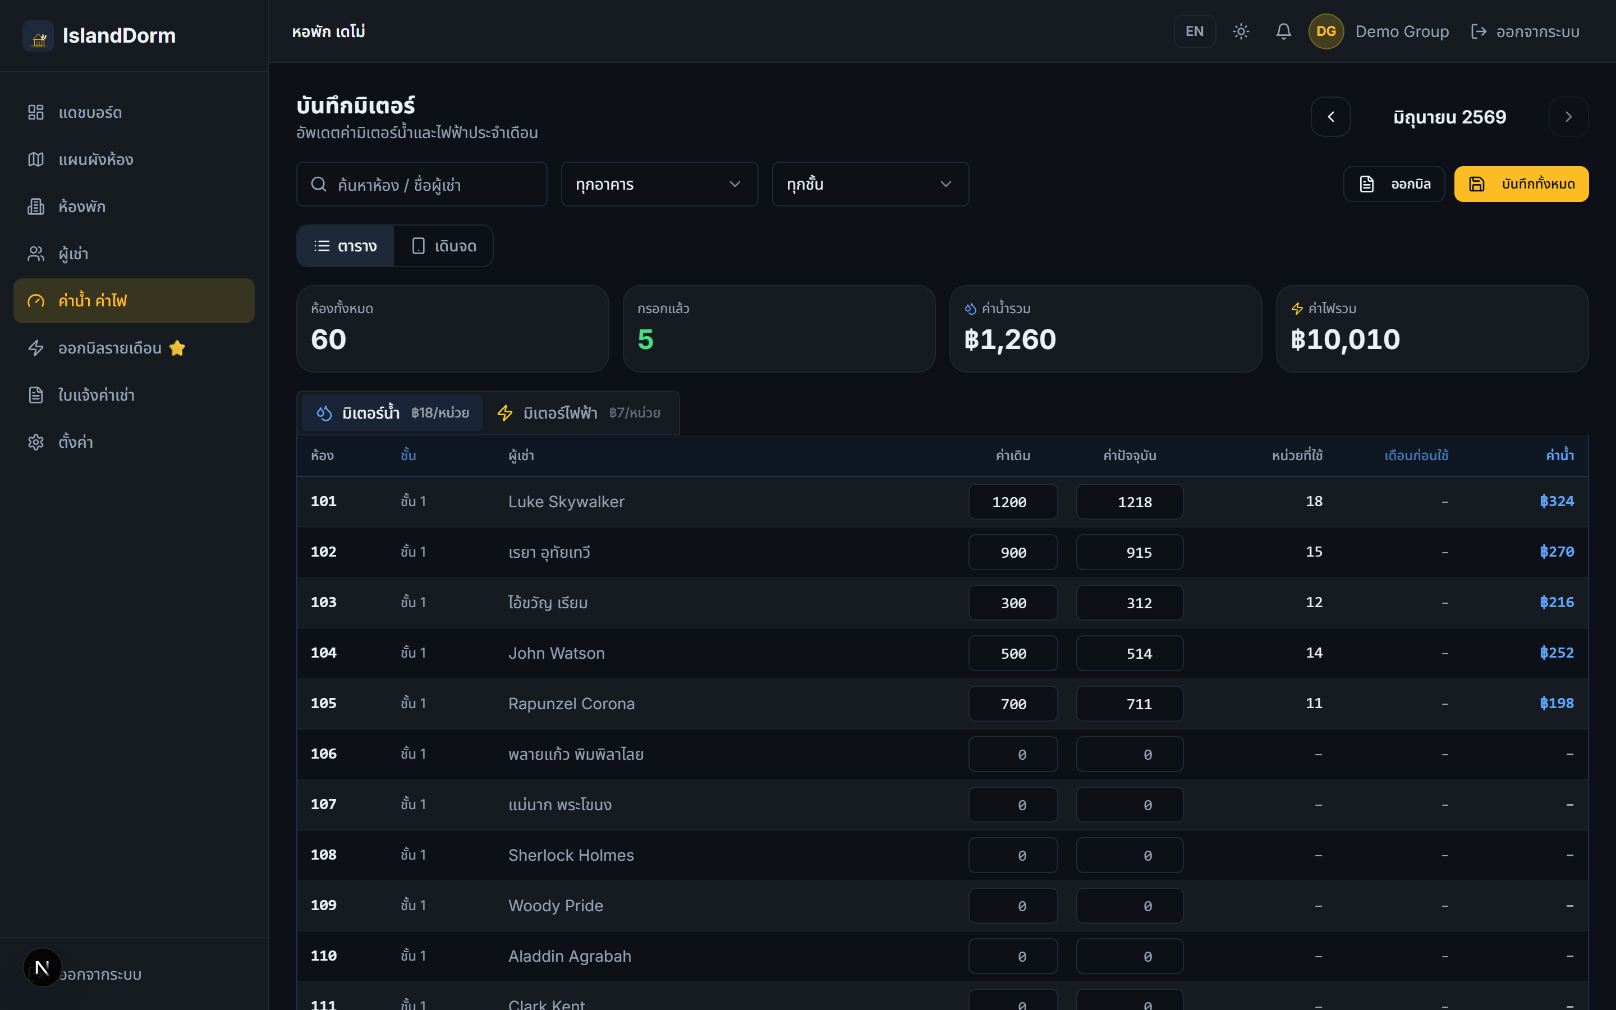
Task: Switch language with the EN toggle
Action: tap(1194, 31)
